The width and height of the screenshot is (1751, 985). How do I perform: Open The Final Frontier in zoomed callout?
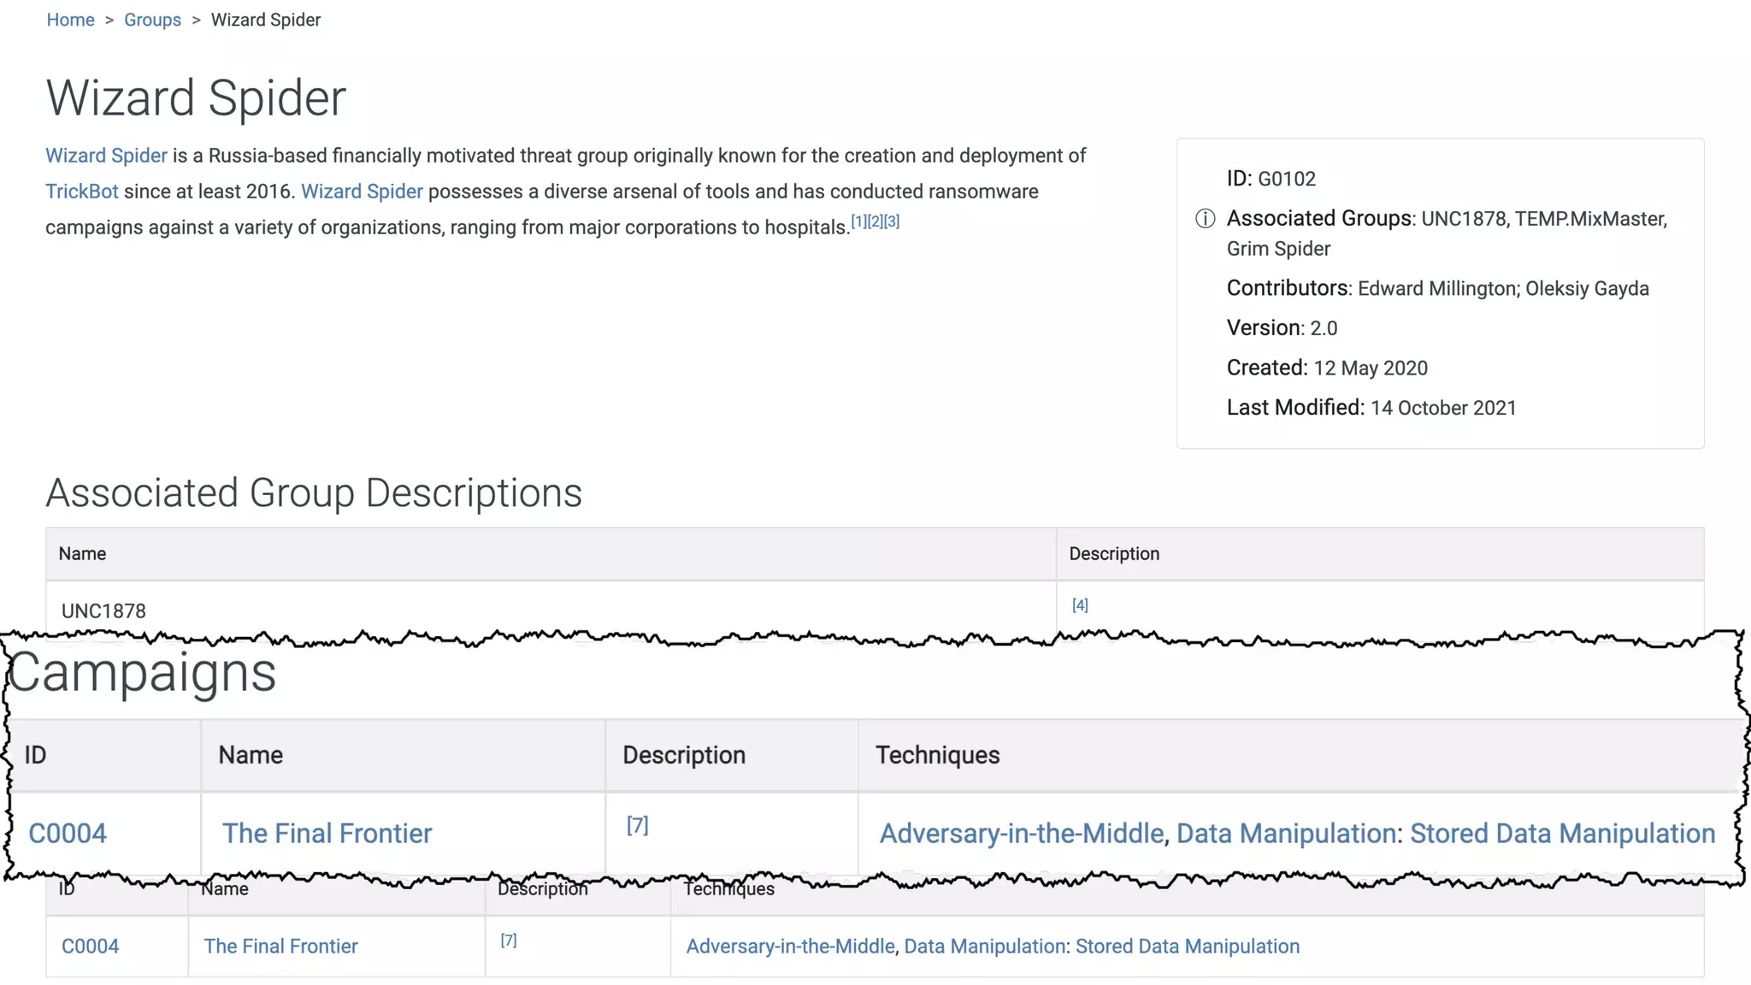(x=327, y=834)
